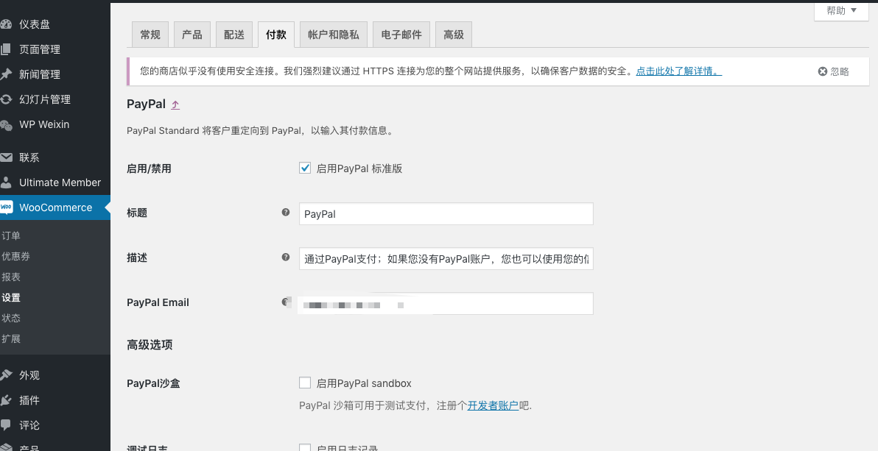This screenshot has height=451, width=878.
Task: Click the return arrow icon beside PayPal heading
Action: click(x=175, y=105)
